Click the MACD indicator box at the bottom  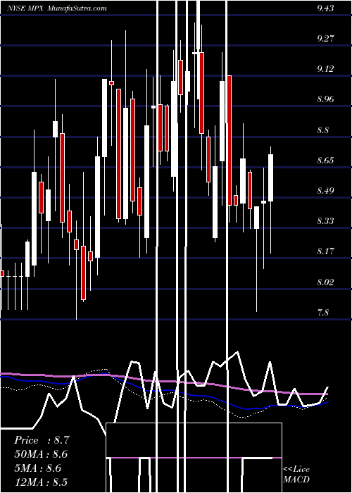[x=194, y=458]
